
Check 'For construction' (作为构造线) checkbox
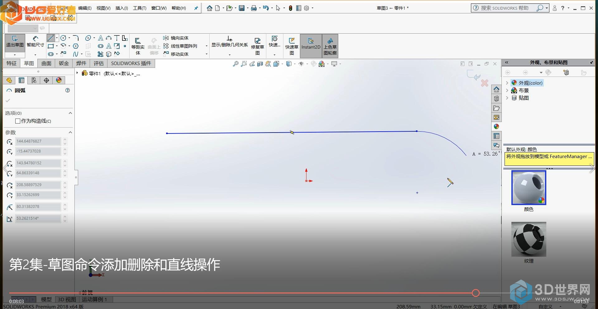tap(18, 121)
